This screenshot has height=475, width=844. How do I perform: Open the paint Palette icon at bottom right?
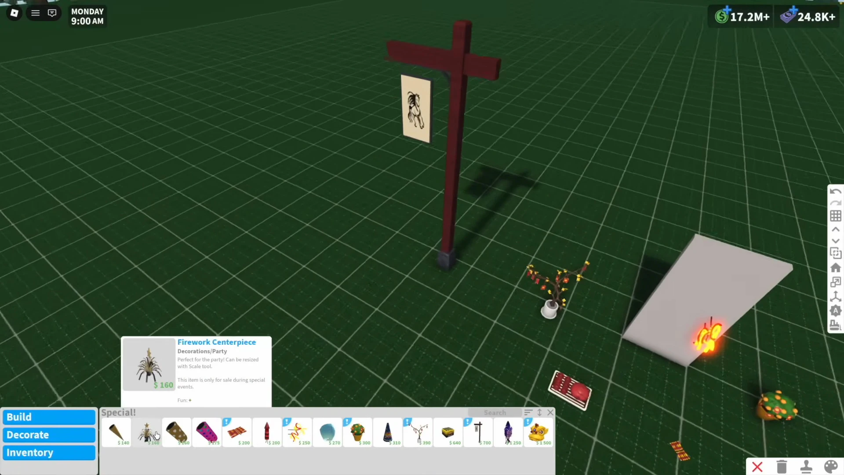(831, 467)
